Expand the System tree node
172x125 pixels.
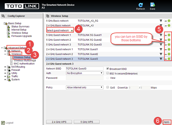tap(5, 80)
